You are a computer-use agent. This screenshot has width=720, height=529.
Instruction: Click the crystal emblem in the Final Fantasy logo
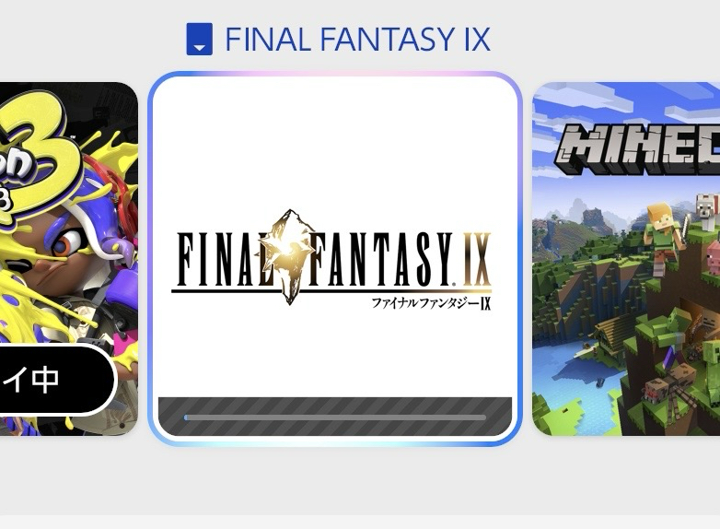coord(289,256)
